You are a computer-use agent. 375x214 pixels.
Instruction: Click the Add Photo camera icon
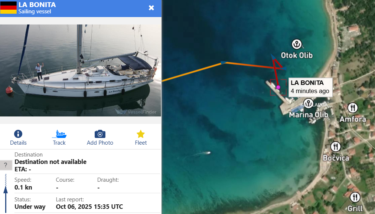tap(100, 134)
